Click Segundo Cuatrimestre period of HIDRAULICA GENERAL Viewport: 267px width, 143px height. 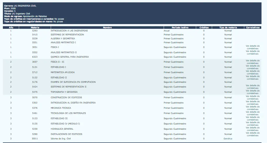click(x=175, y=129)
